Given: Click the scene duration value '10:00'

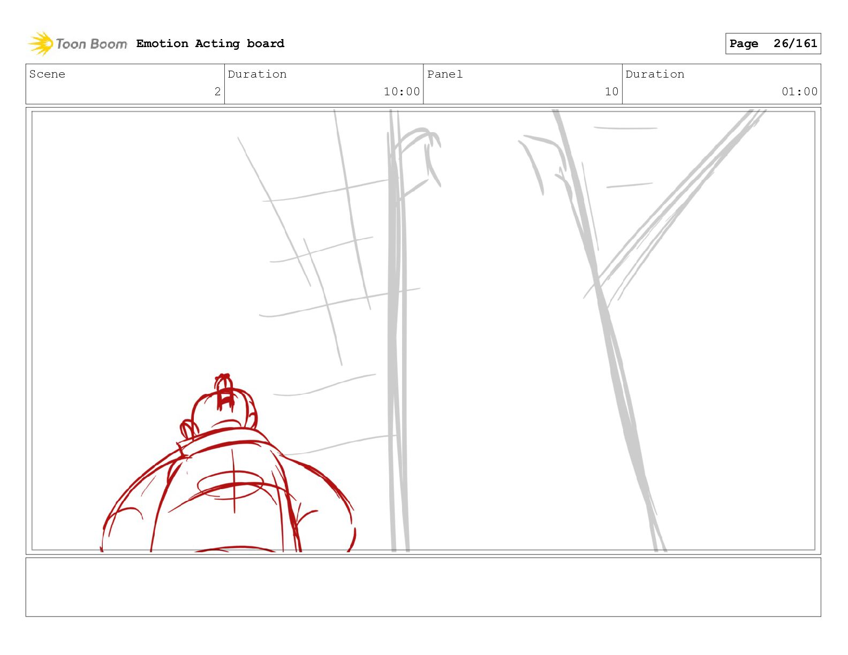Looking at the screenshot, I should tap(402, 92).
